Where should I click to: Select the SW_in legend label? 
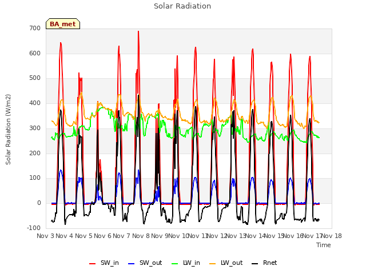(110, 263)
